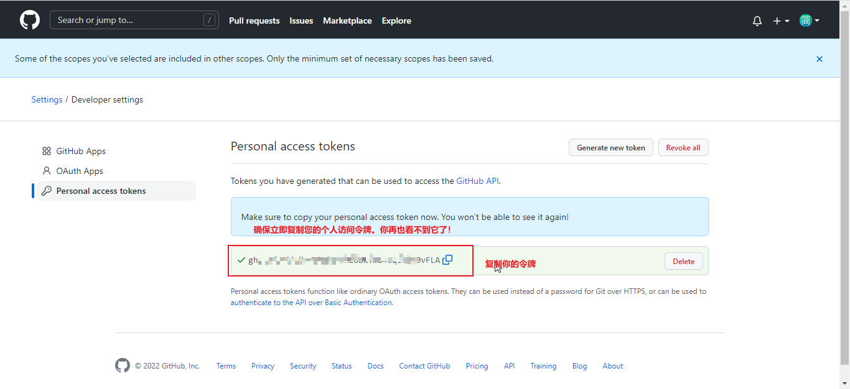Open Terms footer link

[x=226, y=366]
